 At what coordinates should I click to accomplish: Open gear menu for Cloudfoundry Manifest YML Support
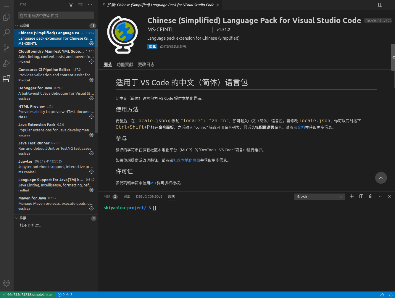pos(91,62)
